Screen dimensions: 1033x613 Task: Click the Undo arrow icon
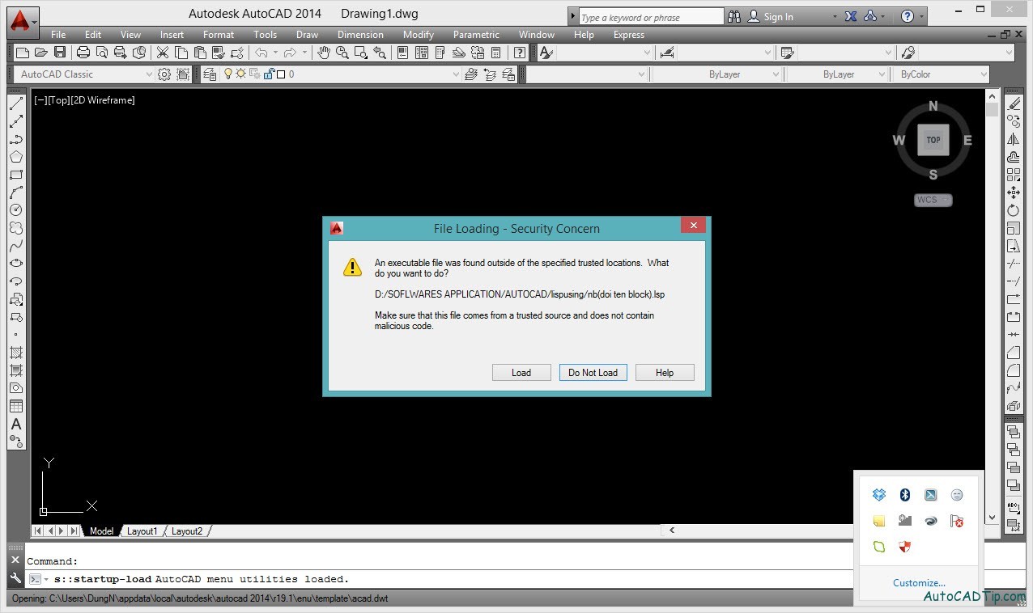pos(261,53)
